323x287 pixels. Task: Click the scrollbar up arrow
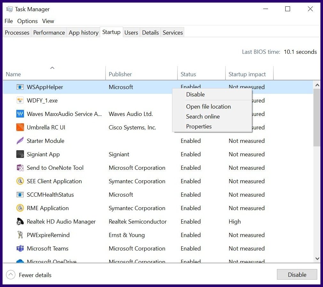pos(317,85)
